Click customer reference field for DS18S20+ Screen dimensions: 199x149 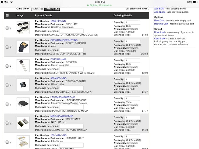(x=72, y=69)
